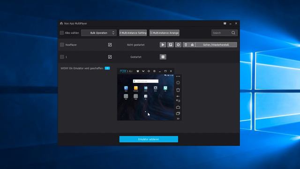Expand the down-chevron menu in Nox title bar
The image size is (300, 169).
[x=143, y=71]
